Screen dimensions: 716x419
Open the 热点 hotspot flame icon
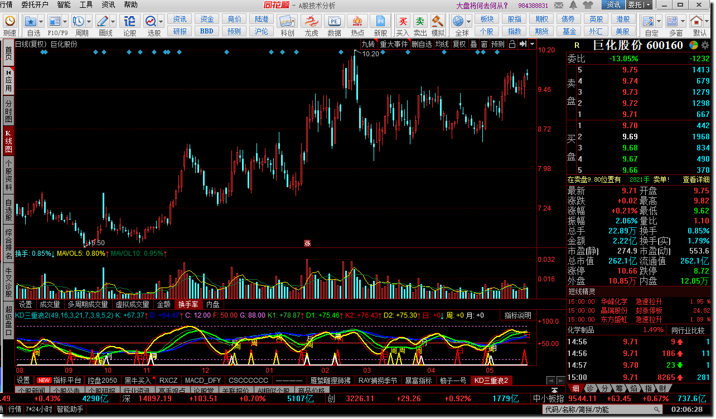tap(357, 21)
